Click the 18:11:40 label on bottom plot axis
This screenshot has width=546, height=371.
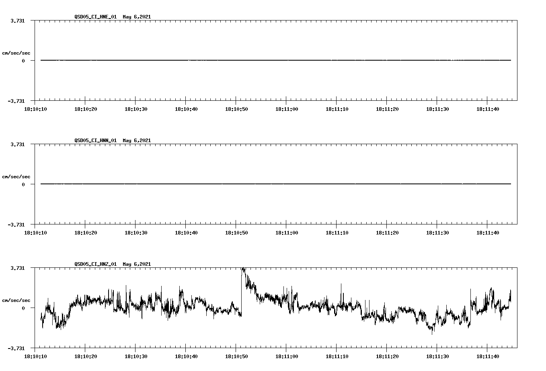click(488, 356)
